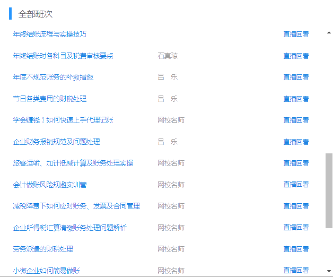
Task: Open course 年底不规范账务的补救措施
Action: pyautogui.click(x=53, y=77)
